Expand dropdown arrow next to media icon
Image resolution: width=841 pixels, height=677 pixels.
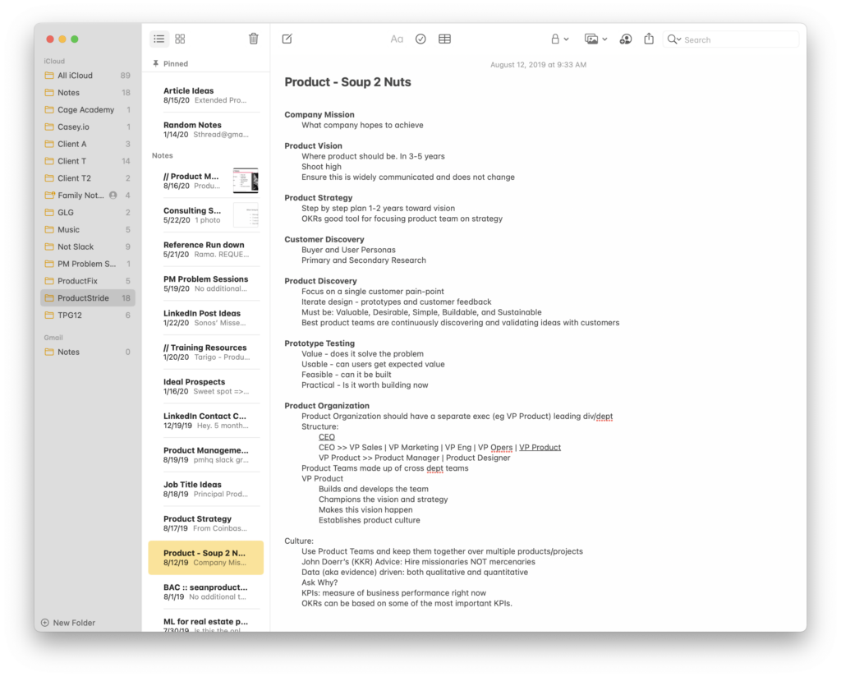point(604,39)
